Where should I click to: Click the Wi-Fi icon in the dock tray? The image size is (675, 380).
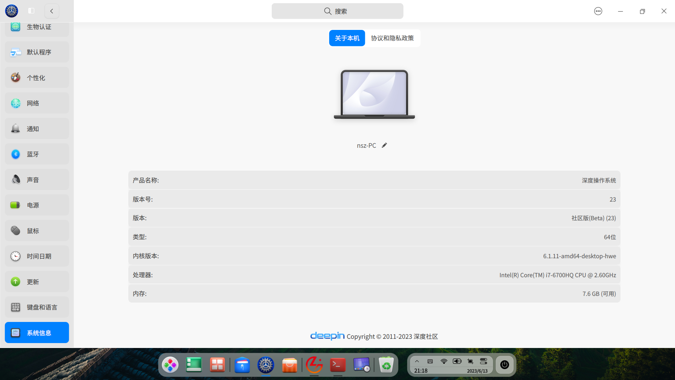(444, 361)
